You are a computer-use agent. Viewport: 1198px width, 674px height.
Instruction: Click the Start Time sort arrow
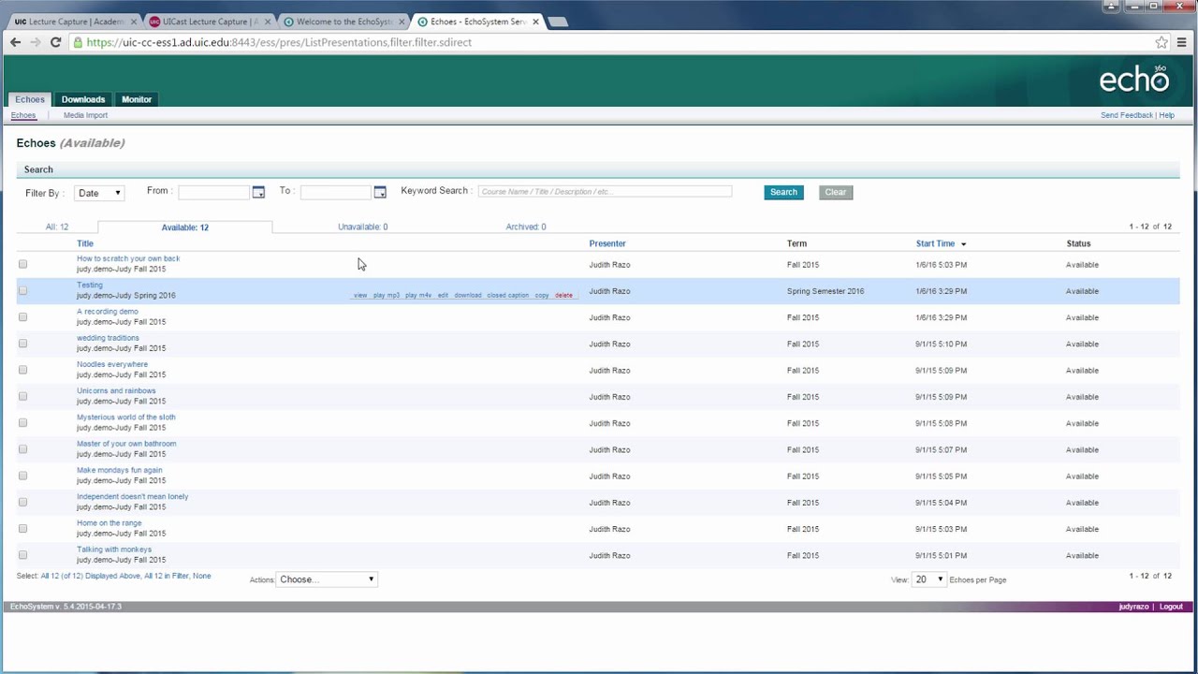click(963, 244)
